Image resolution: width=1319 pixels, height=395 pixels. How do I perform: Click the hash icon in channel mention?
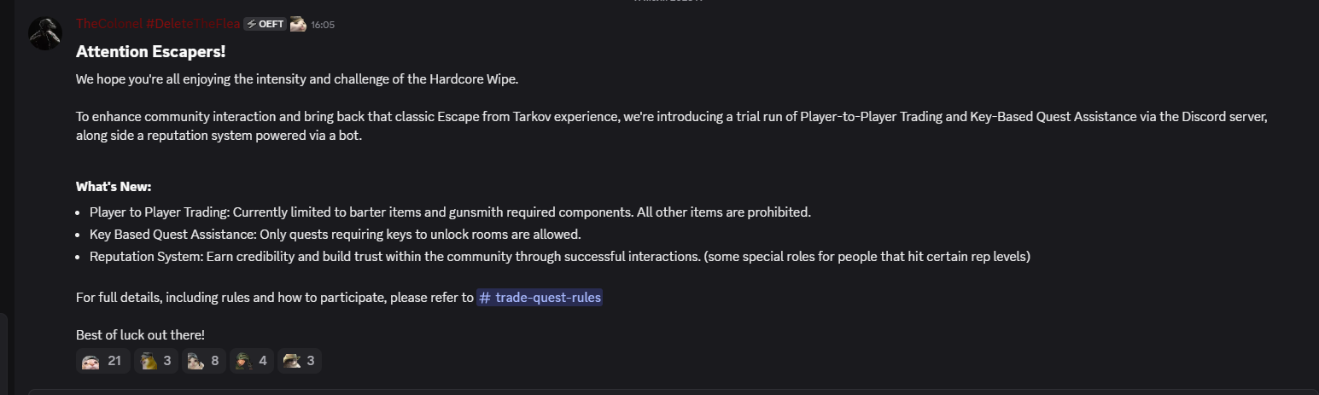[x=485, y=298]
